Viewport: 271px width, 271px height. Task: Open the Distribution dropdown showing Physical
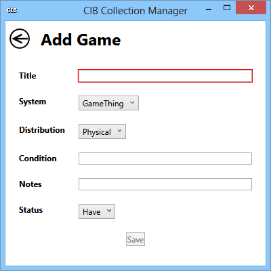tap(102, 131)
